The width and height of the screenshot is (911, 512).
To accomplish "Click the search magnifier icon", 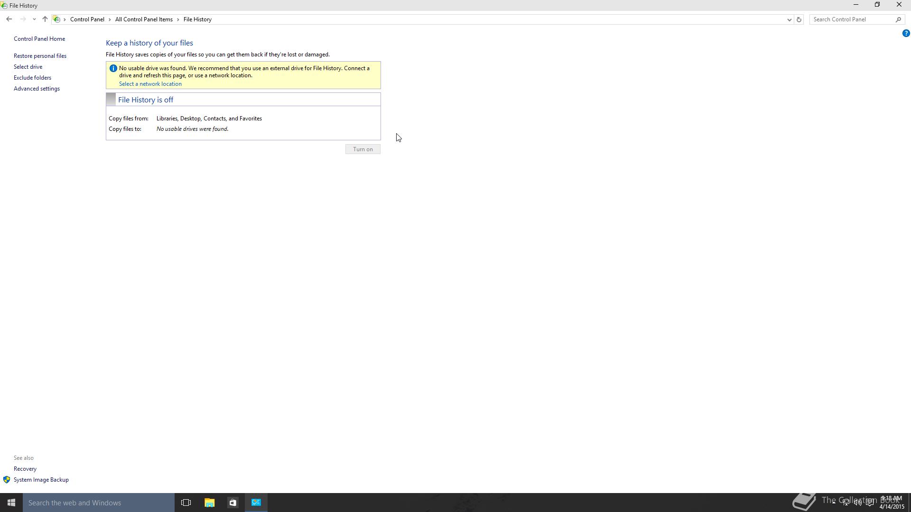I will pos(898,19).
